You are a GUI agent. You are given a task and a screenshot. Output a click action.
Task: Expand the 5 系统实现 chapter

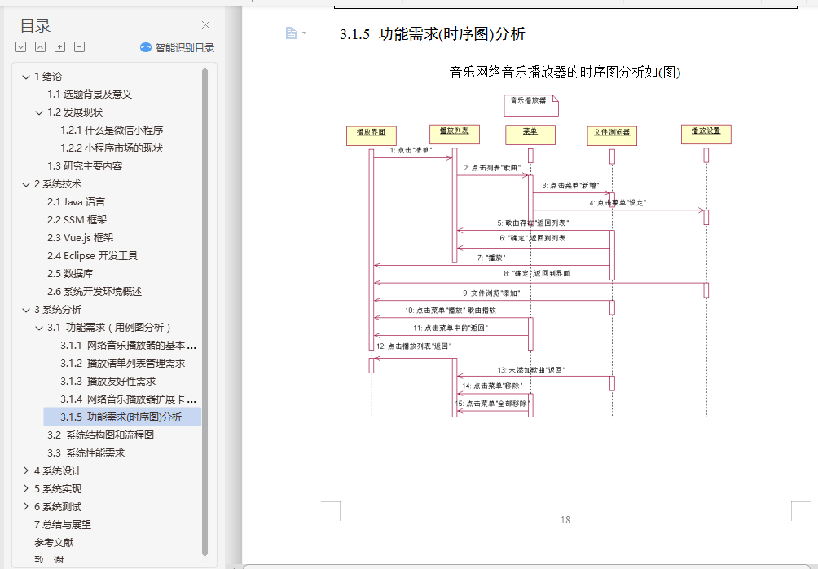pyautogui.click(x=26, y=488)
